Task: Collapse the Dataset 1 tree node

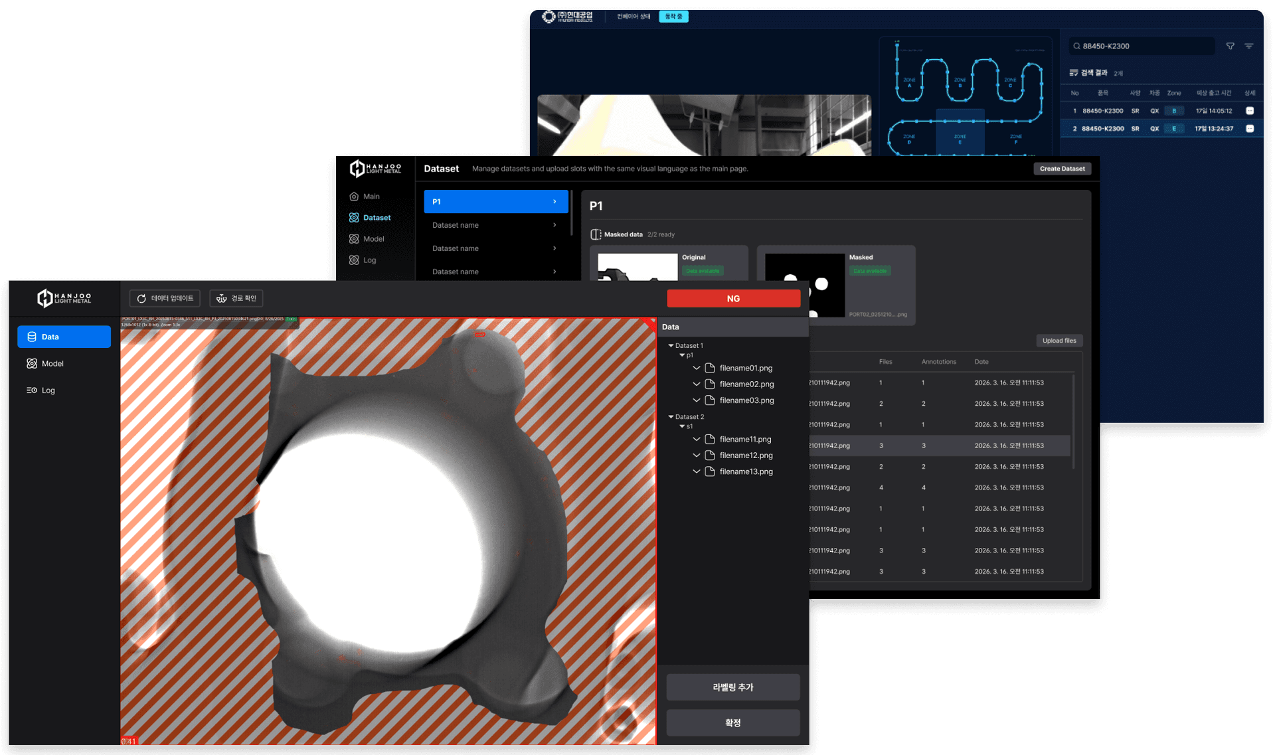Action: pyautogui.click(x=671, y=346)
